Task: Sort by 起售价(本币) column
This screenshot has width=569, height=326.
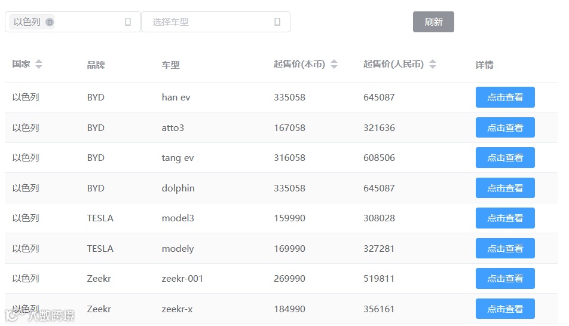Action: tap(334, 64)
